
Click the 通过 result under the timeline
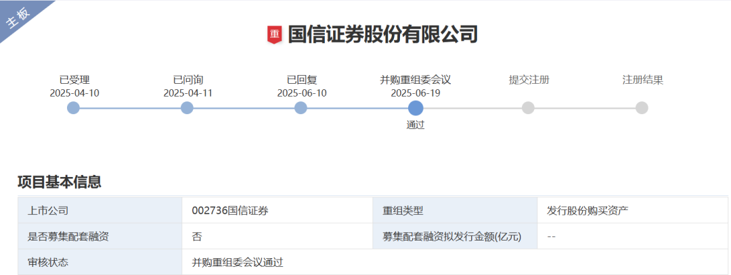pos(416,125)
